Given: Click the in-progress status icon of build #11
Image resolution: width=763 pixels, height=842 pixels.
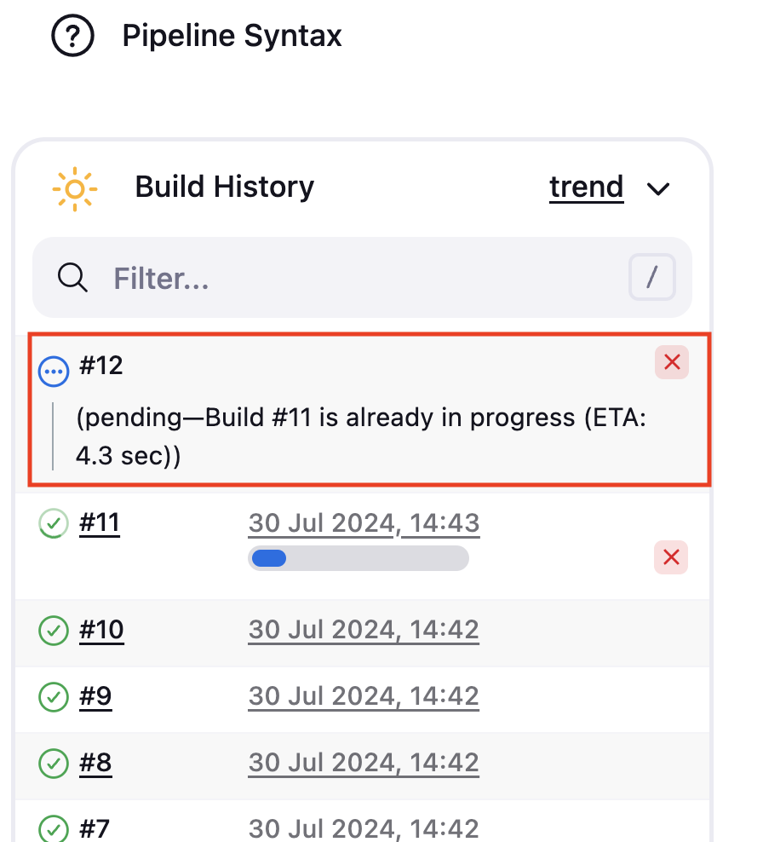Looking at the screenshot, I should click(x=54, y=523).
